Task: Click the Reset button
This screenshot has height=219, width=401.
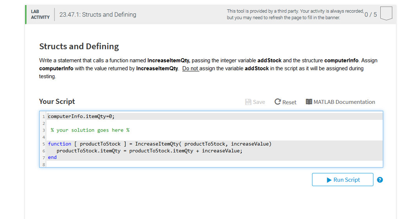Action: pos(285,102)
